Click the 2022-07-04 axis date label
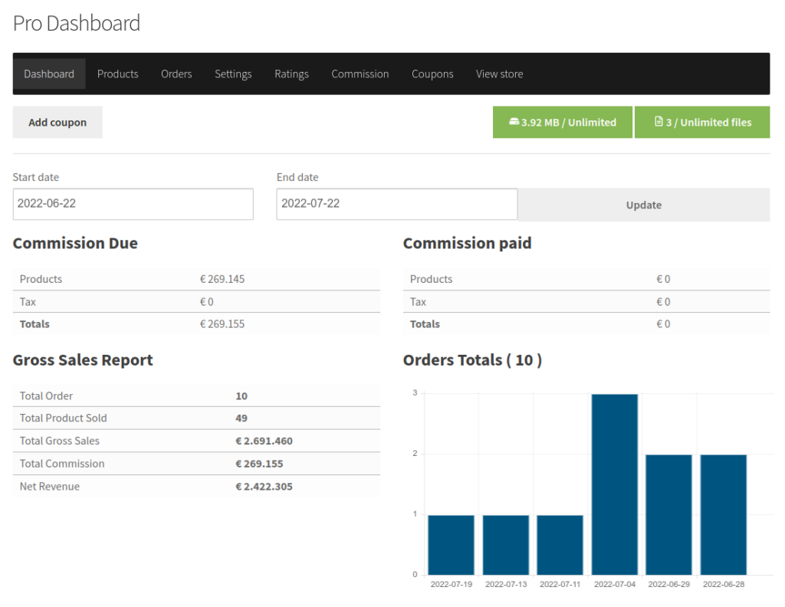785x607 pixels. (615, 585)
